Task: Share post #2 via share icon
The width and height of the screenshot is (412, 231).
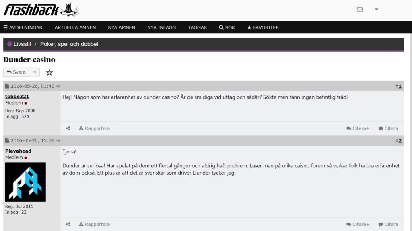Action: pyautogui.click(x=68, y=224)
